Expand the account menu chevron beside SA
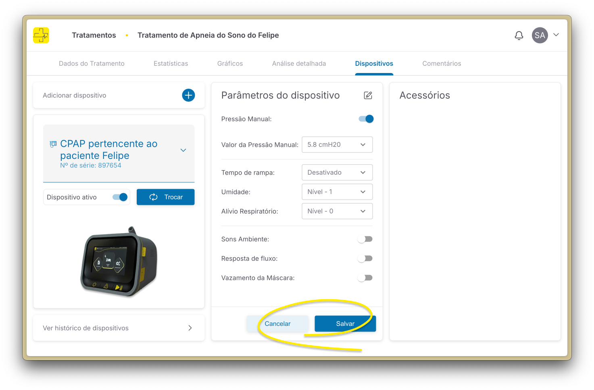 pos(556,35)
